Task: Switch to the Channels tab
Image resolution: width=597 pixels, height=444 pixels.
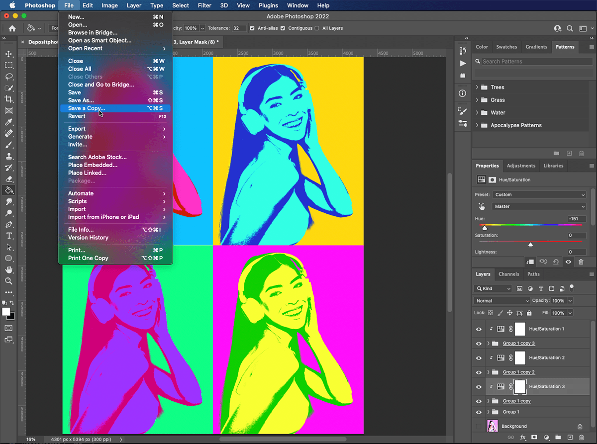Action: click(509, 274)
